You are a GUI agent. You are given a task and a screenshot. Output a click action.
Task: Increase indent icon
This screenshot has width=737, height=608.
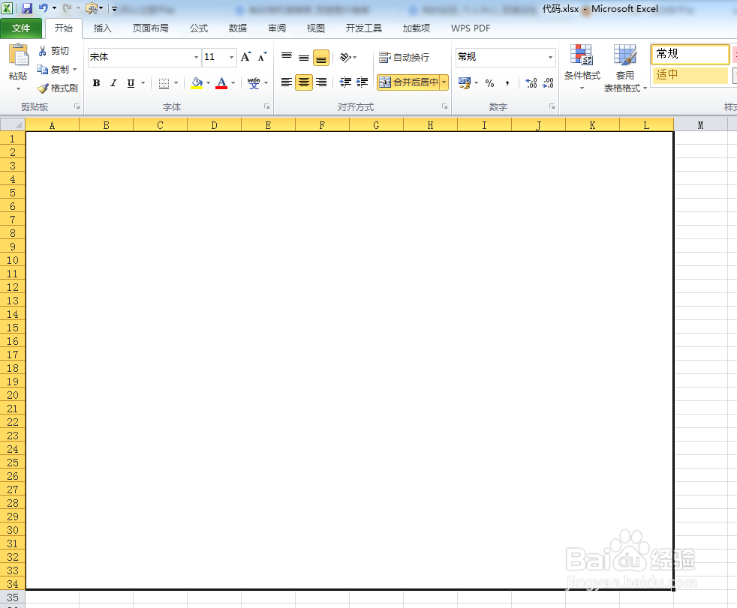362,82
